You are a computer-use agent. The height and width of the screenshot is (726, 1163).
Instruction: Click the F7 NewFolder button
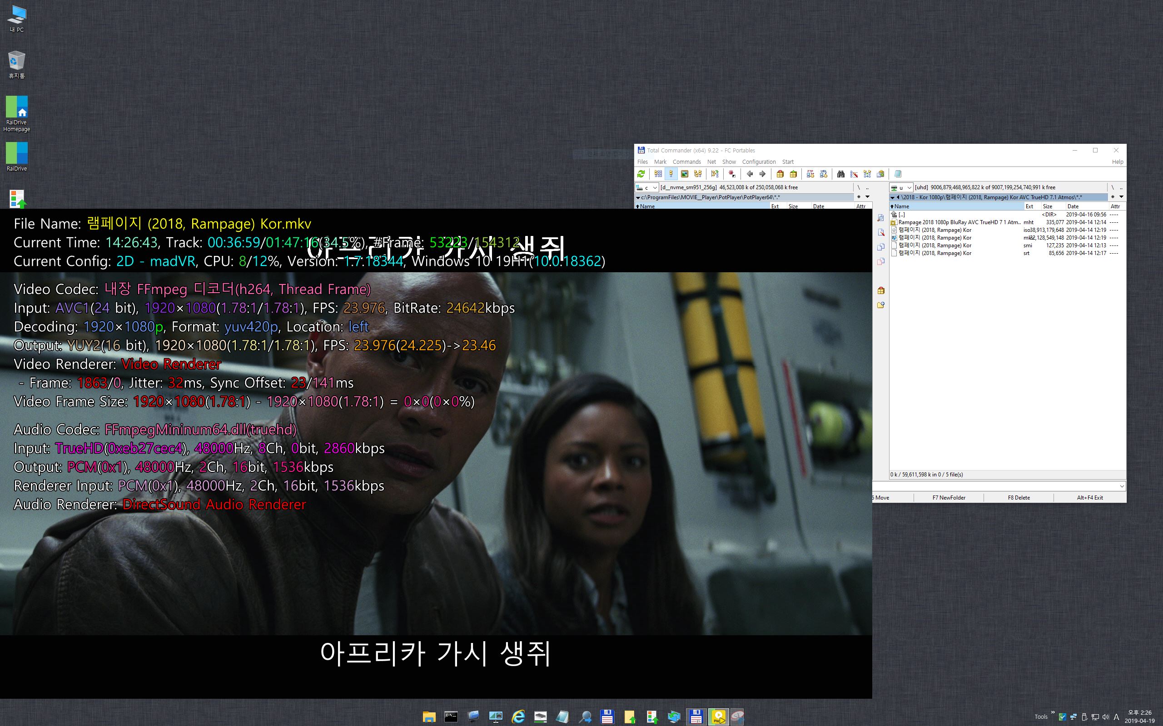(949, 497)
